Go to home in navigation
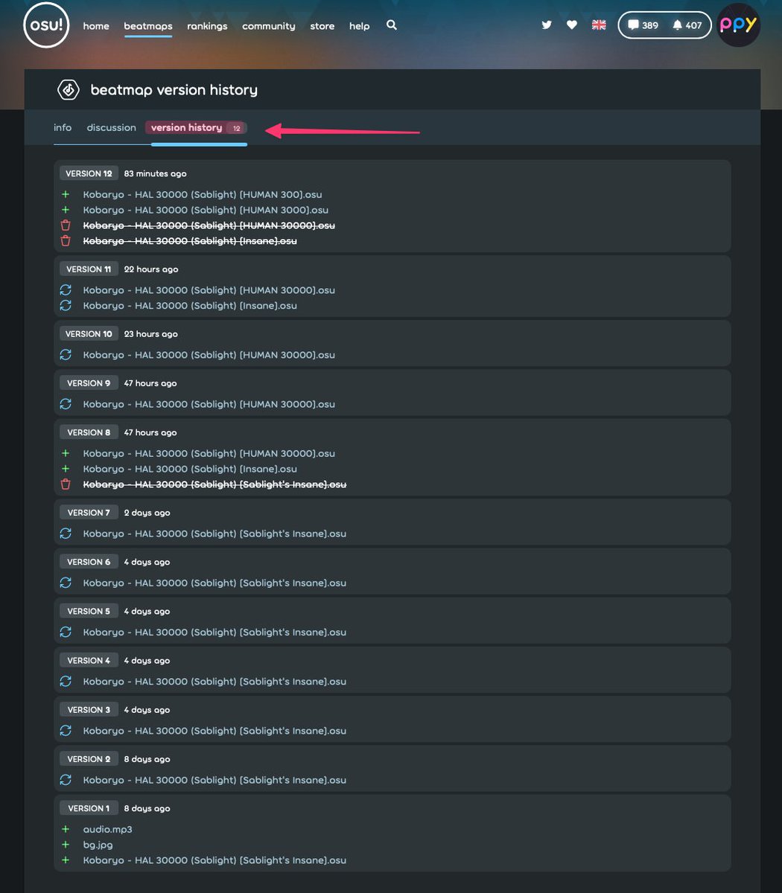The width and height of the screenshot is (782, 893). pos(96,26)
